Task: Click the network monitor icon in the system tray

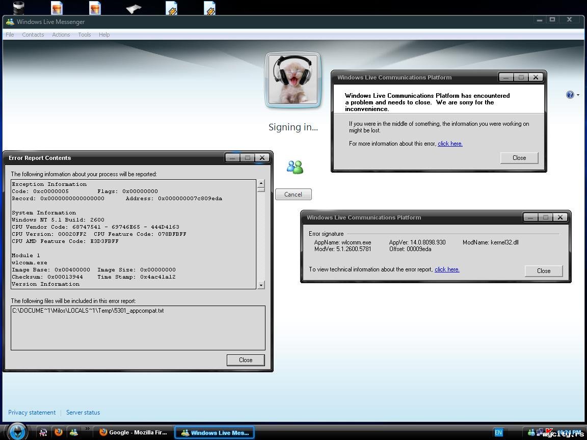Action: point(540,432)
